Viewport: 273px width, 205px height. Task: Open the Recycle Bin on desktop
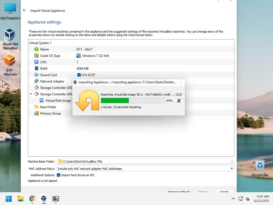pos(260,169)
